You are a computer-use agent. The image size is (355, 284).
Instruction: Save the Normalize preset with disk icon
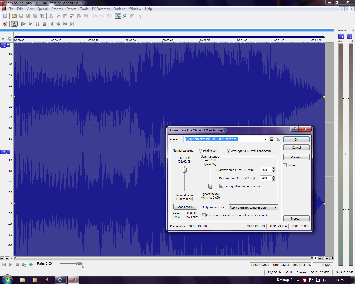[272, 139]
